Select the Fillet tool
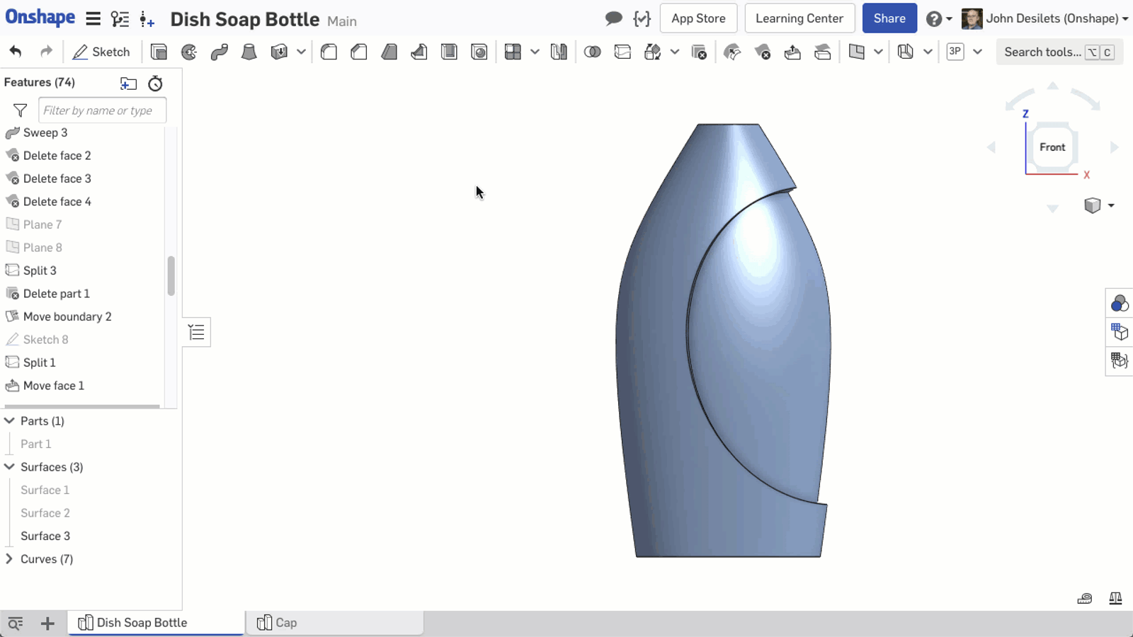The width and height of the screenshot is (1133, 637). pyautogui.click(x=329, y=52)
